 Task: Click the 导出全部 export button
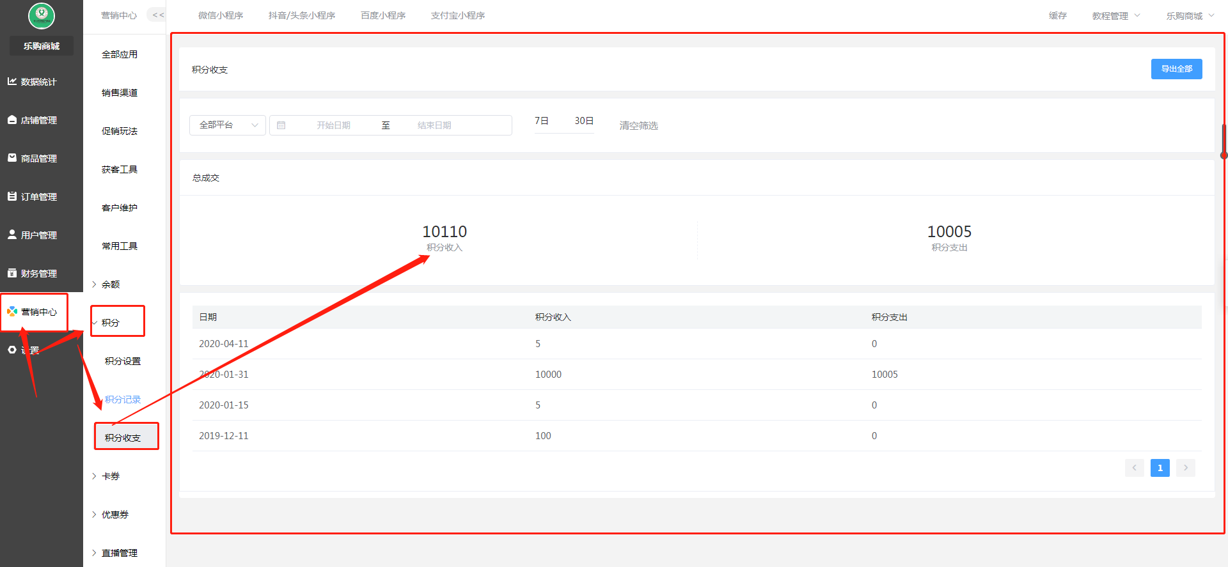pos(1177,69)
